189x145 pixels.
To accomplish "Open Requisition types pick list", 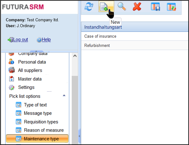I will tap(41, 122).
